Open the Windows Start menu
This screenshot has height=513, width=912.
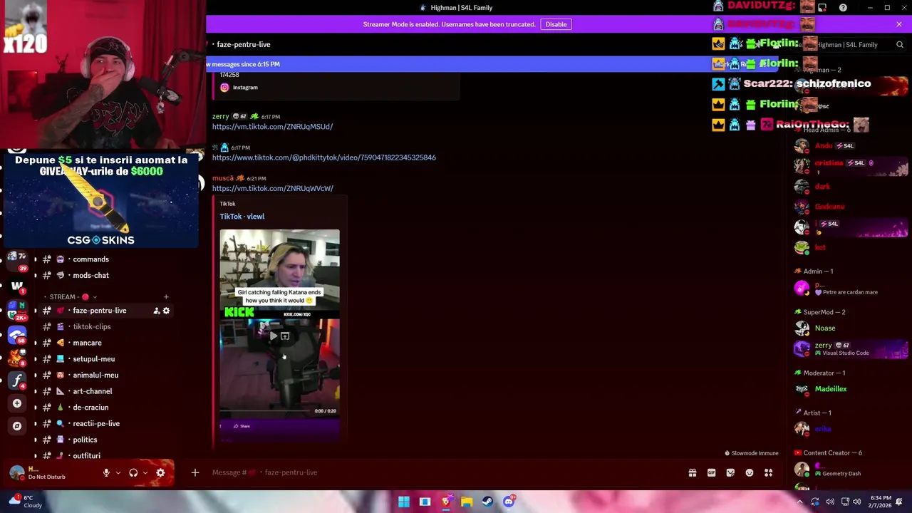404,502
